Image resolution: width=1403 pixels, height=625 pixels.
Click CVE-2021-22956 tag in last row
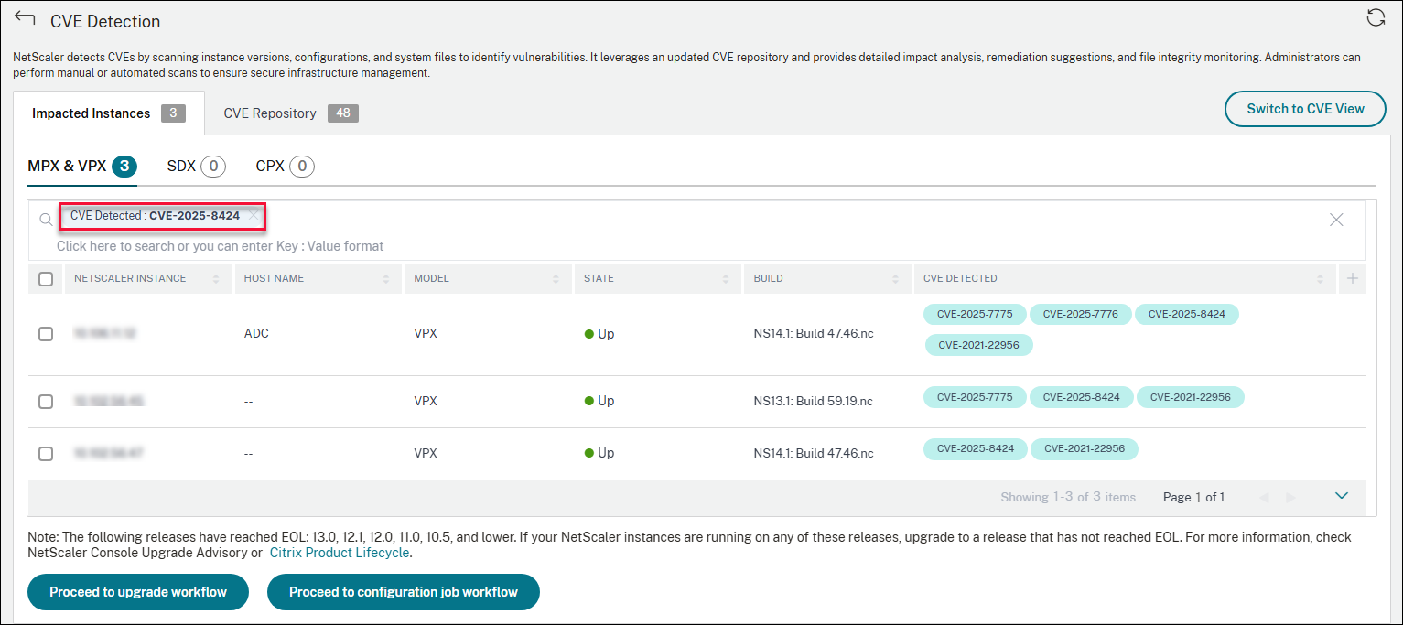coord(1084,449)
